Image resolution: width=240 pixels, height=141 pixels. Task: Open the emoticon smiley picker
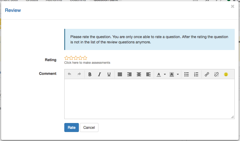[226, 75]
